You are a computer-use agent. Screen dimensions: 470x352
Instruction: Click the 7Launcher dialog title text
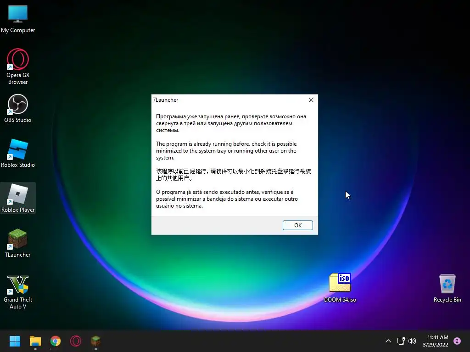coord(165,100)
